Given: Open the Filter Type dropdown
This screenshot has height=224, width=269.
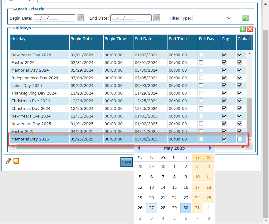Looking at the screenshot, I should coord(212,18).
